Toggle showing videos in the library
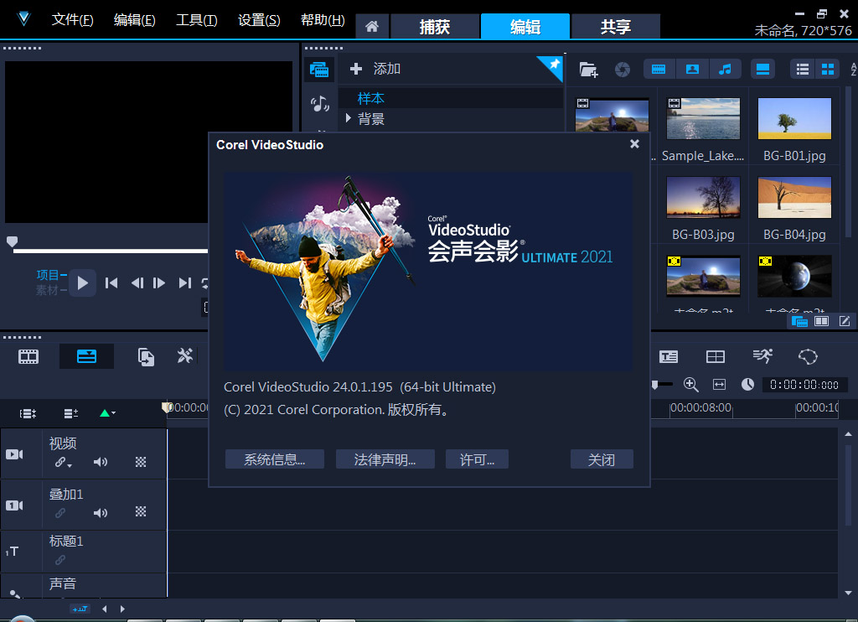 pyautogui.click(x=659, y=69)
